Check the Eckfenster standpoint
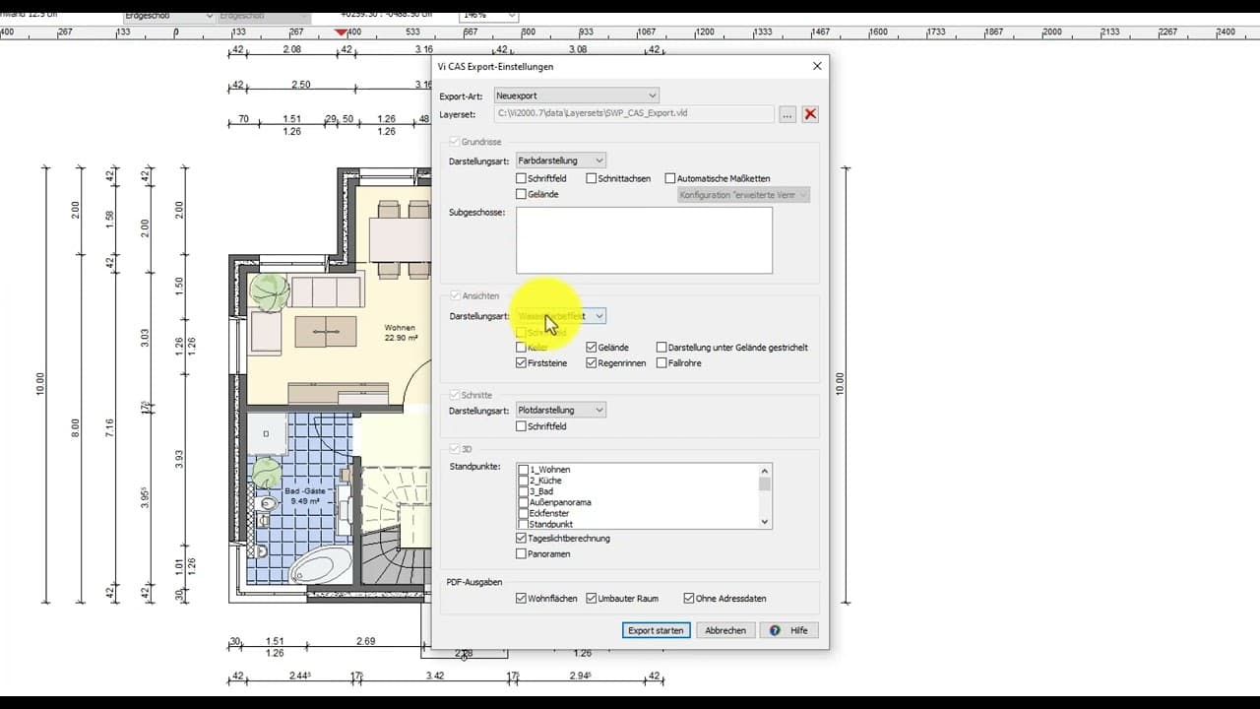This screenshot has width=1260, height=709. tap(524, 513)
